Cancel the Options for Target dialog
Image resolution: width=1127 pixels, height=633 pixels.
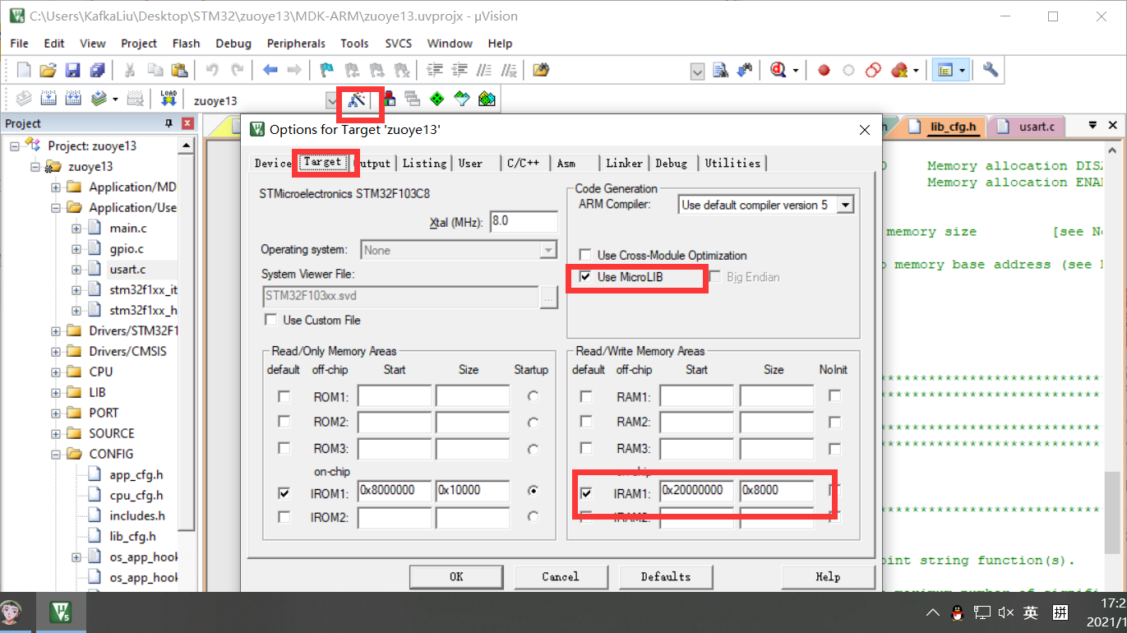point(561,576)
